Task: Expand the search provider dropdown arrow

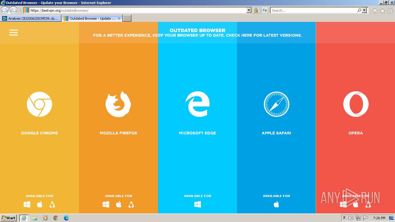Action: coord(364,10)
